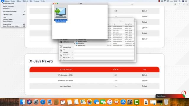The image size is (189, 106).
Task: Choose Sistemi Kapat... in Apple menu
Action: click(x=14, y=21)
